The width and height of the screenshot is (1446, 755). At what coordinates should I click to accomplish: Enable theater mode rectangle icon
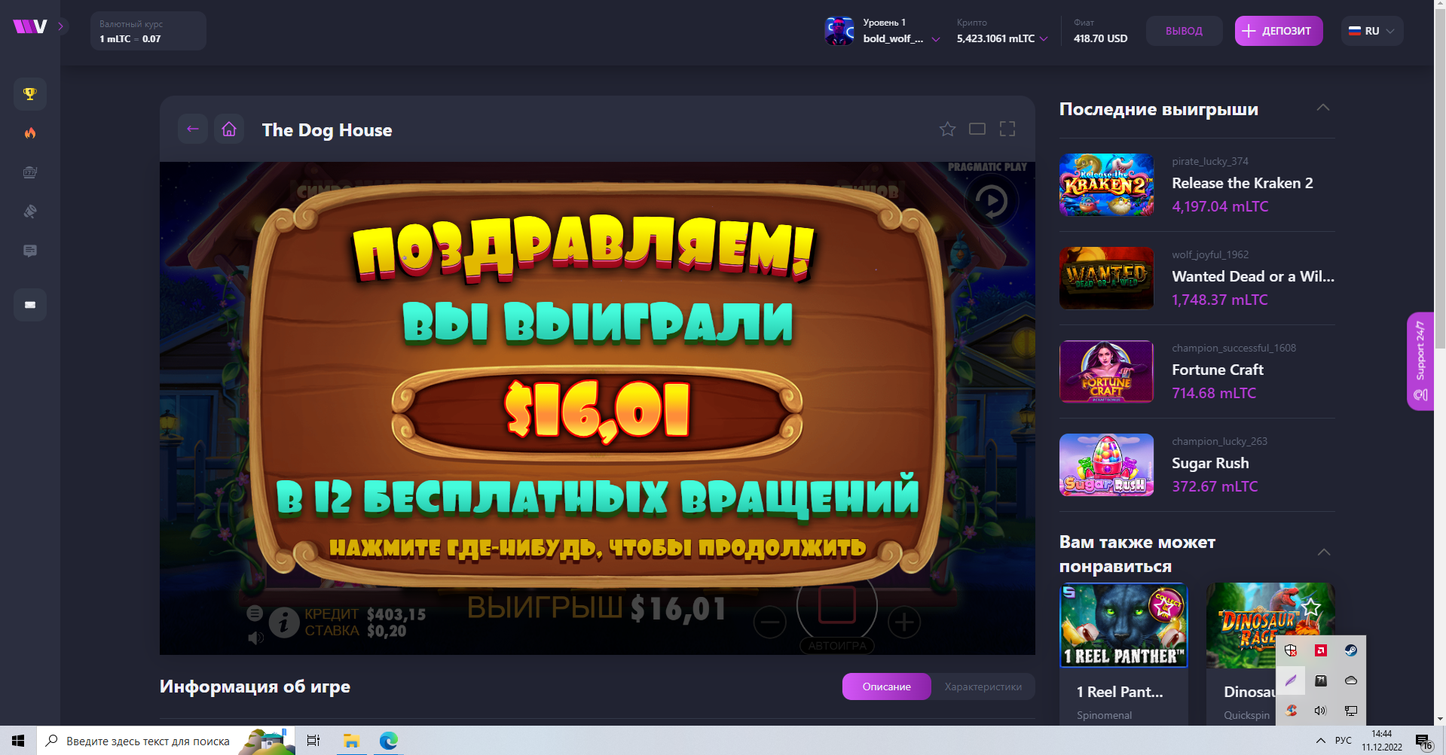[977, 129]
